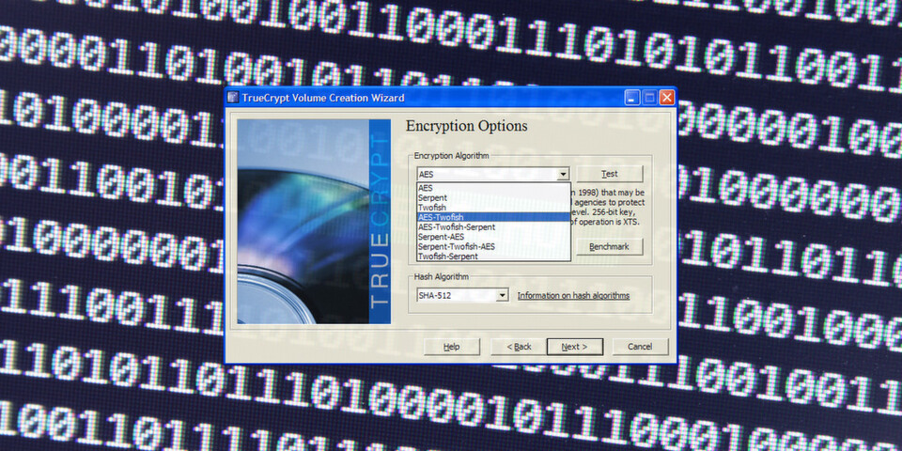Select AES-Twofish-Serpent cascade option
The width and height of the screenshot is (902, 451).
[x=493, y=226]
